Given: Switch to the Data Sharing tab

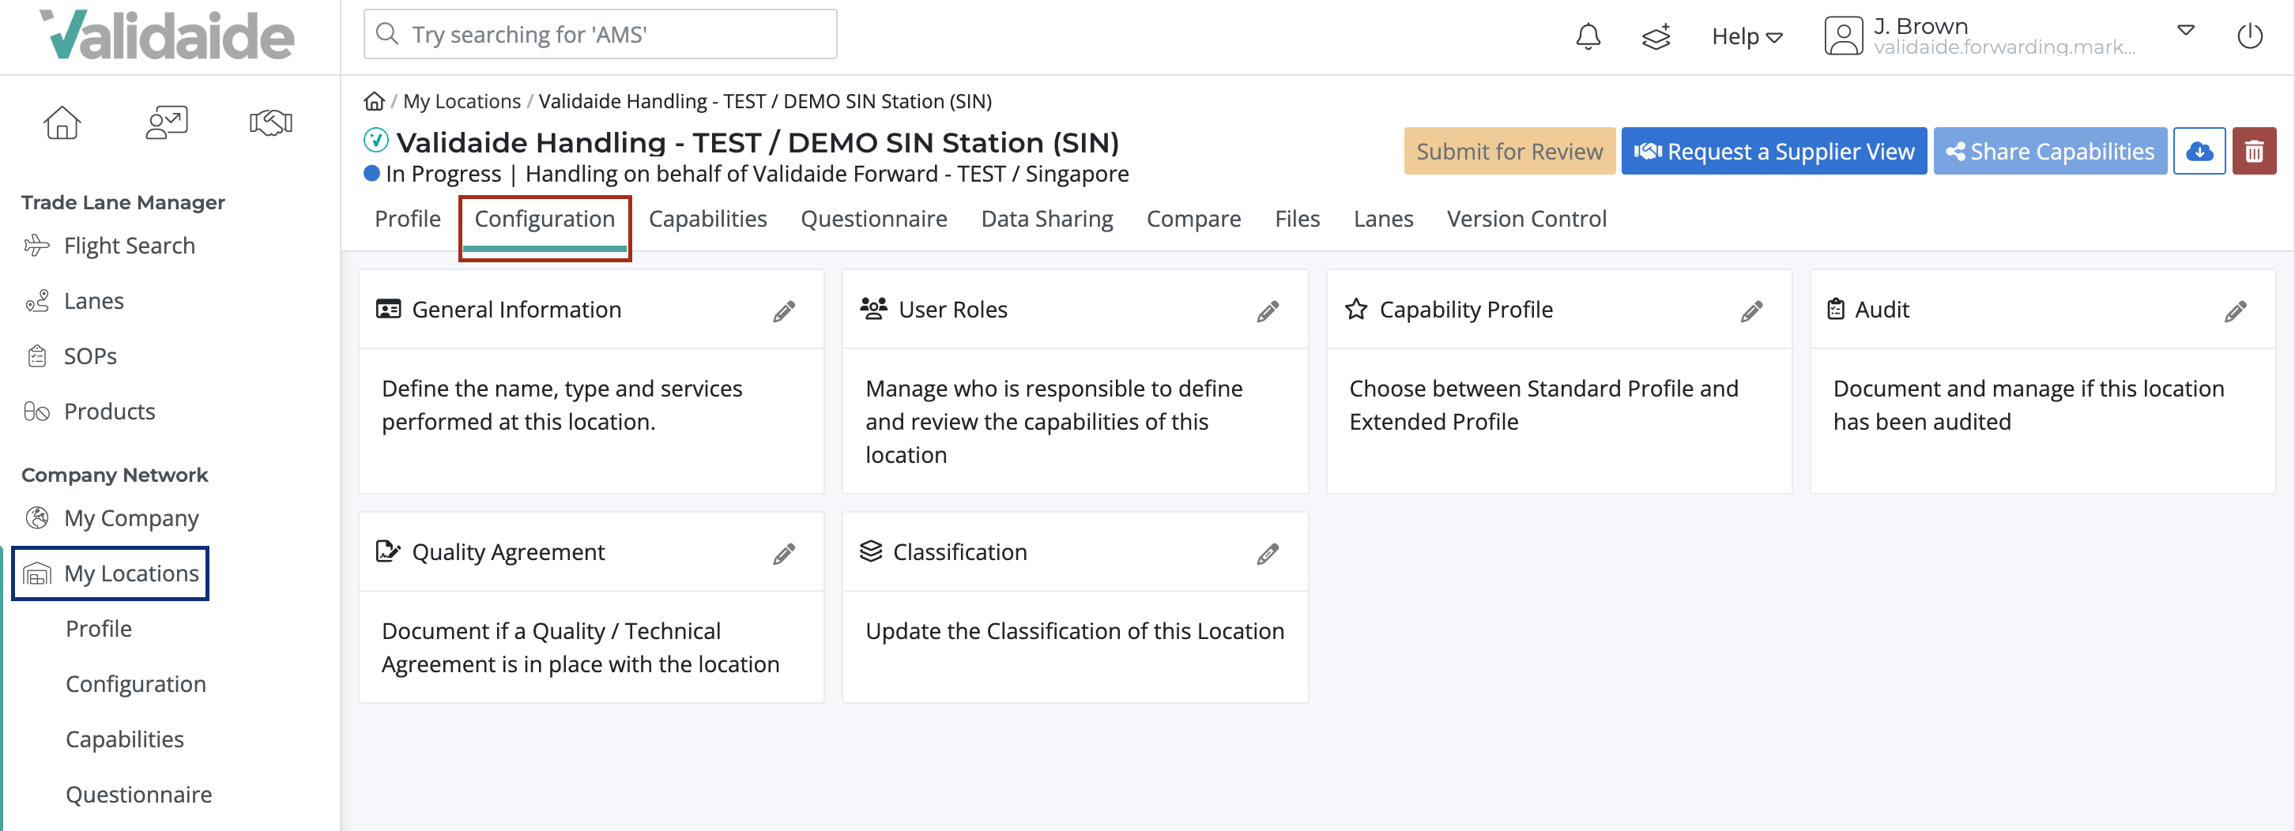Looking at the screenshot, I should 1047,218.
